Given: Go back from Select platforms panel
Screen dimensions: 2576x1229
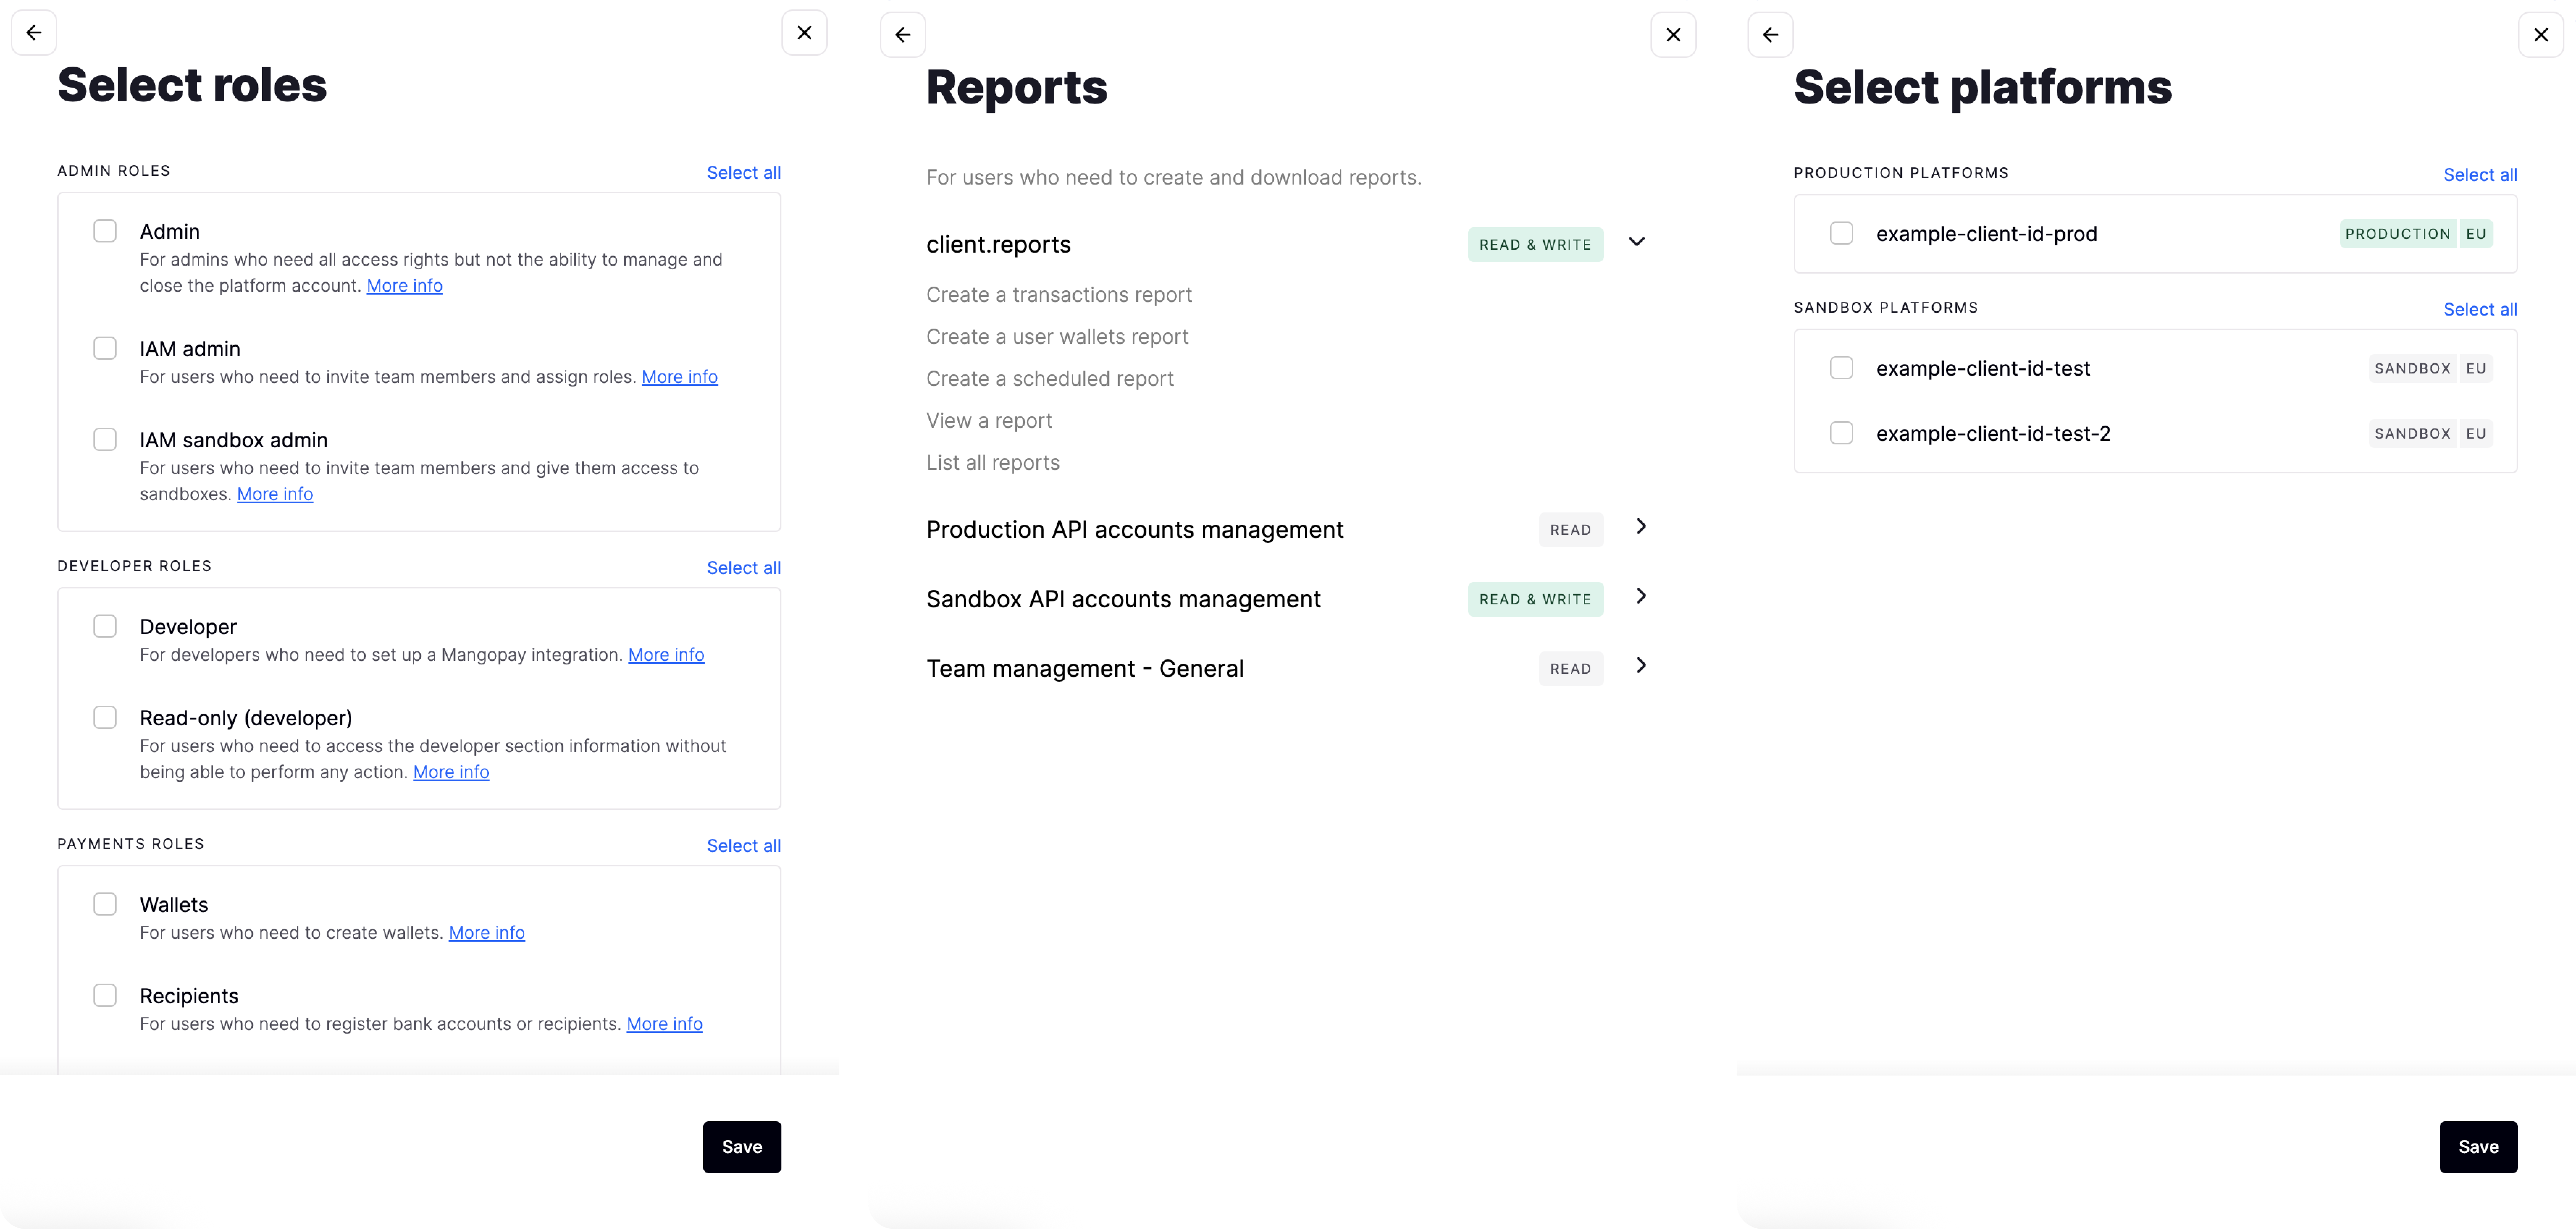Looking at the screenshot, I should [1770, 35].
